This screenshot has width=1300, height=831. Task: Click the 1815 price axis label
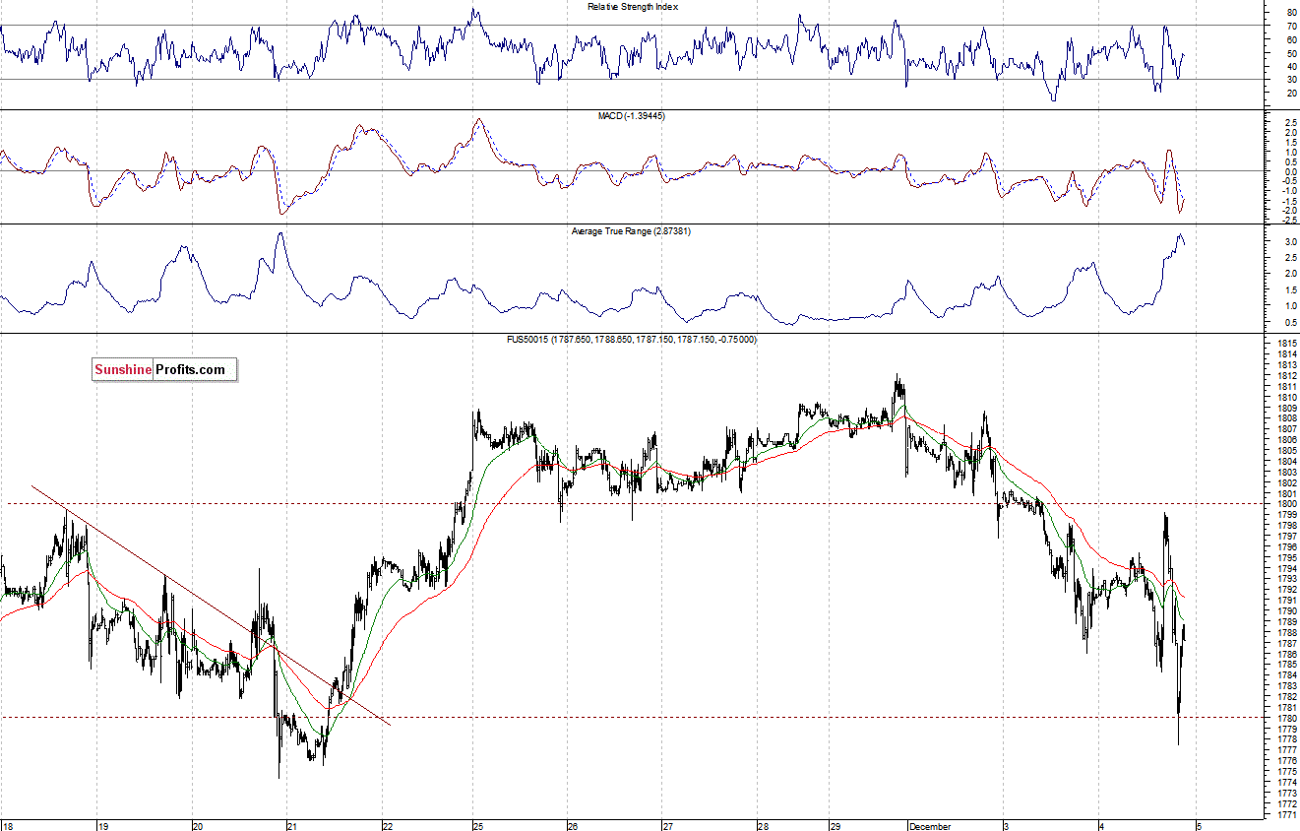click(x=1285, y=344)
